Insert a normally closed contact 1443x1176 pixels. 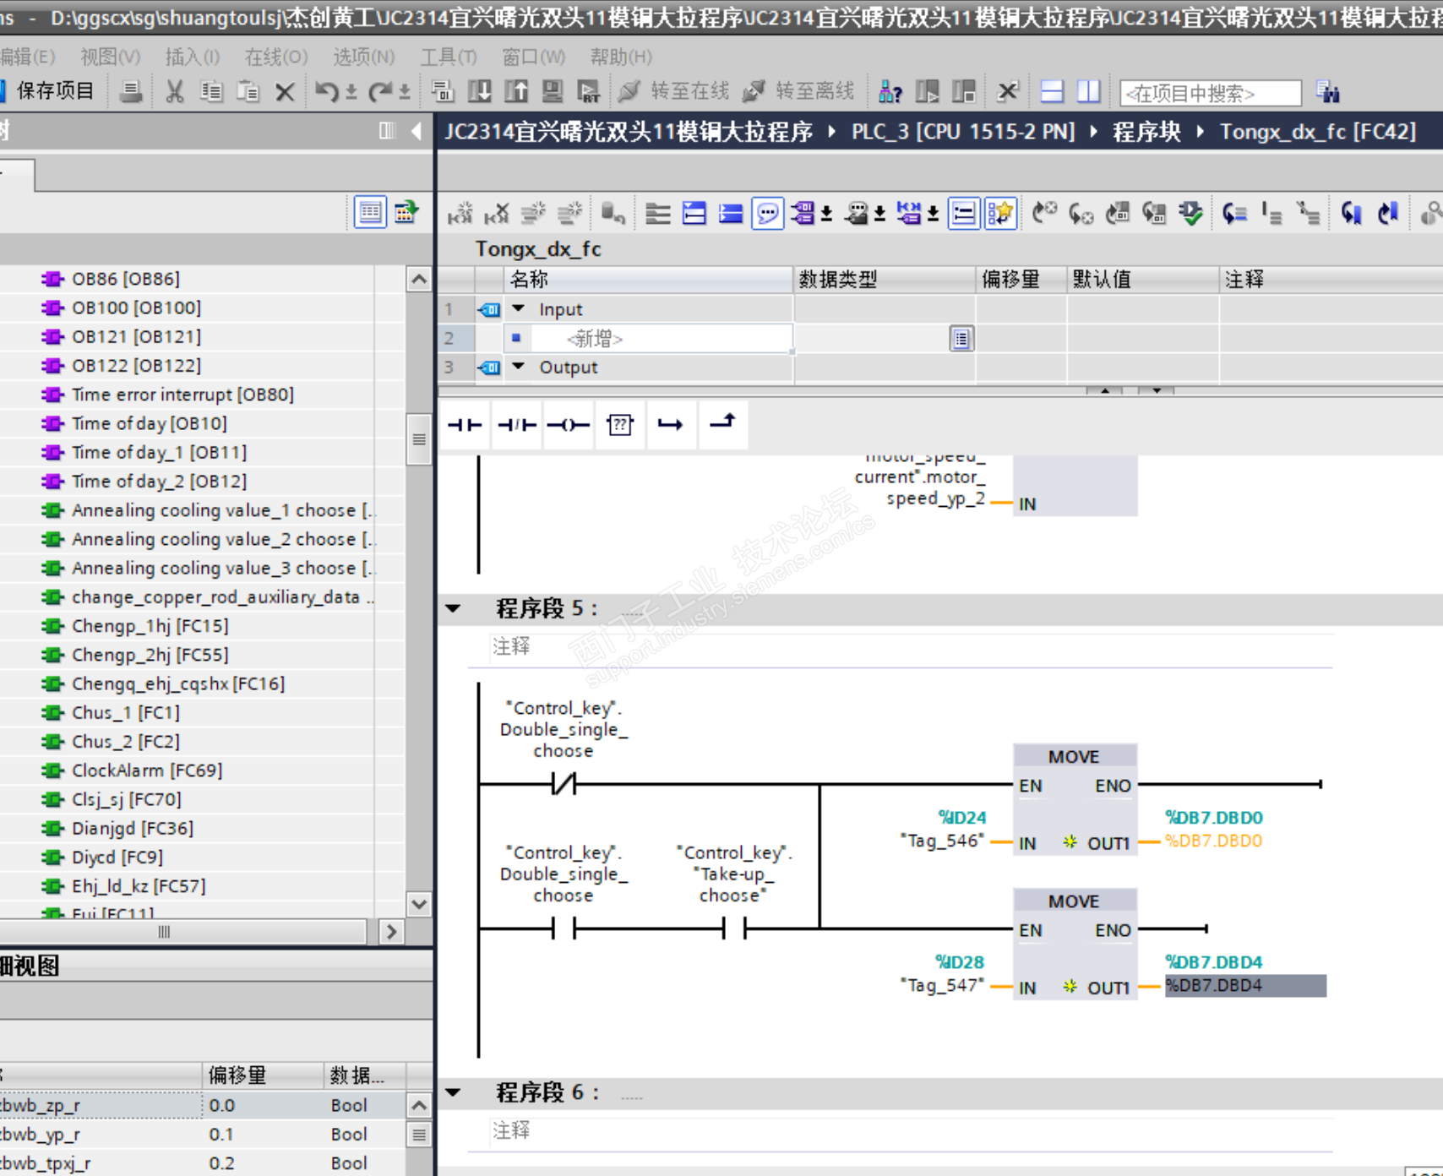(516, 425)
